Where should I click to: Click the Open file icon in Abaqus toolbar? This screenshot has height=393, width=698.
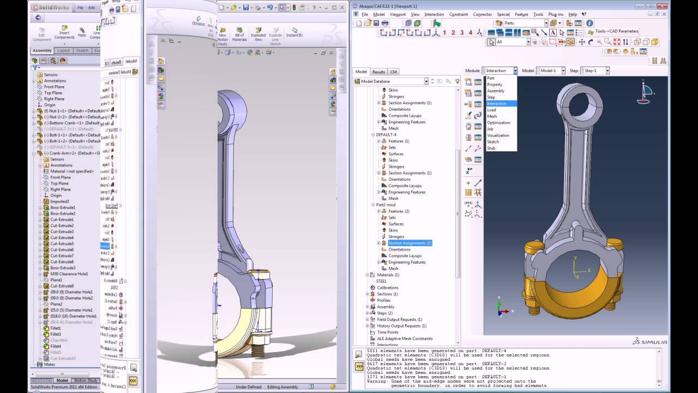368,23
